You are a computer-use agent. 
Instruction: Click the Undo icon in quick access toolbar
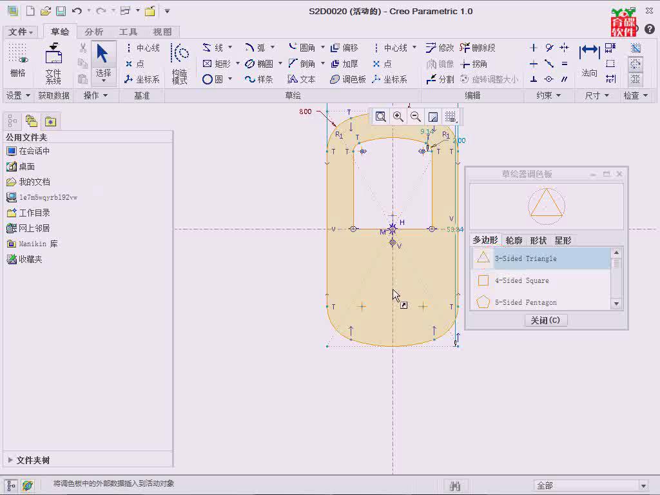point(77,12)
